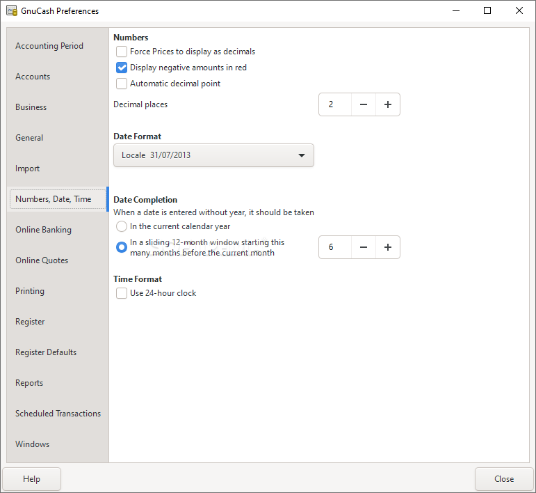Open the Printing preferences page

58,291
